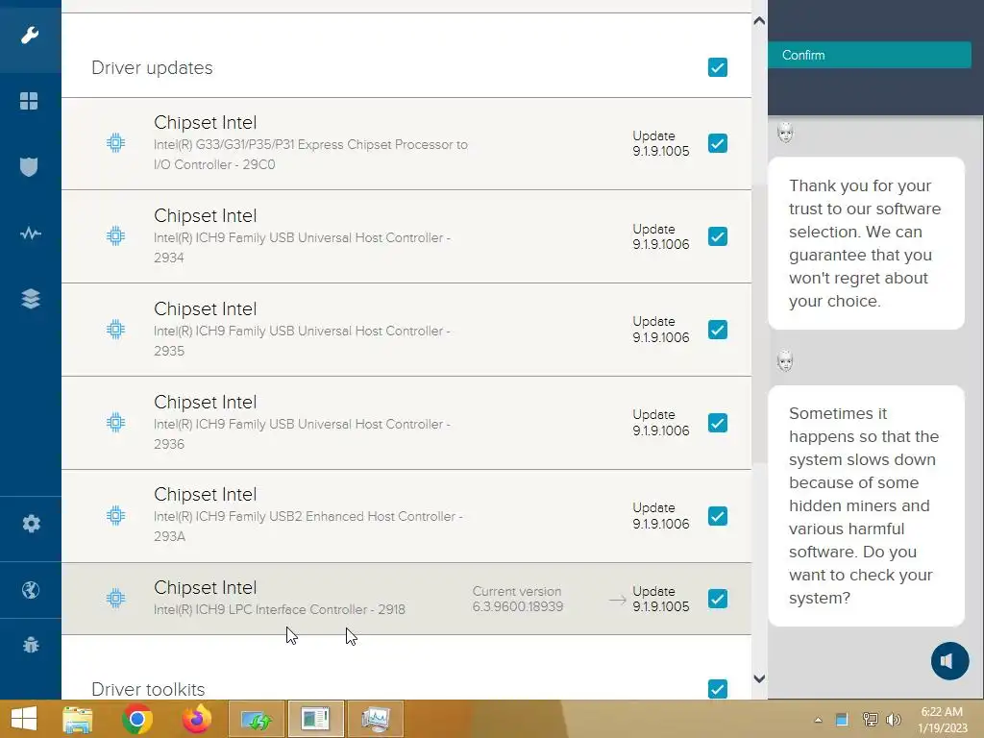The width and height of the screenshot is (984, 738).
Task: Click 'Current version 6.3.9600.18939' text
Action: [x=518, y=599]
